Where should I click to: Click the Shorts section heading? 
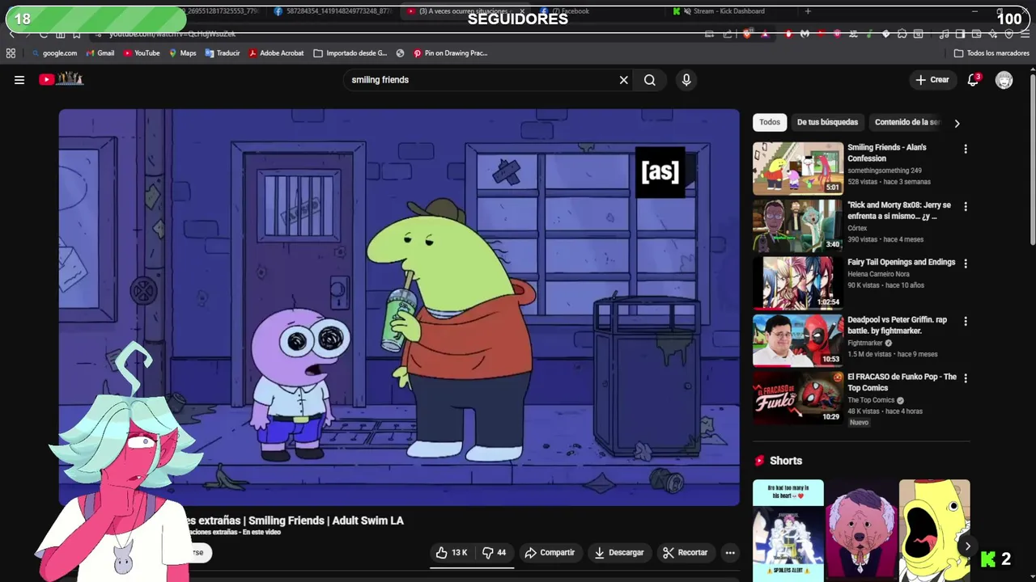(x=786, y=461)
